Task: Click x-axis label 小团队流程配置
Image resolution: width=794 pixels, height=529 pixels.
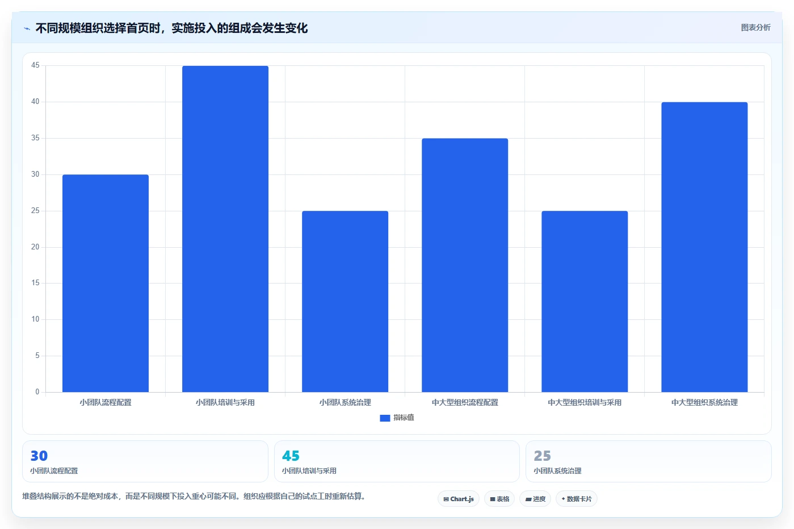Action: 106,402
